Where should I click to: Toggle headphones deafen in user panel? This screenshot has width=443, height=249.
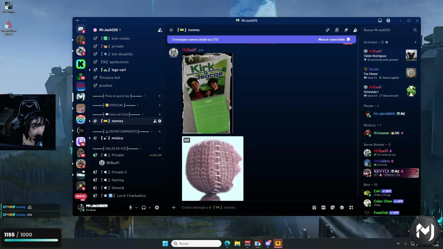pyautogui.click(x=144, y=207)
